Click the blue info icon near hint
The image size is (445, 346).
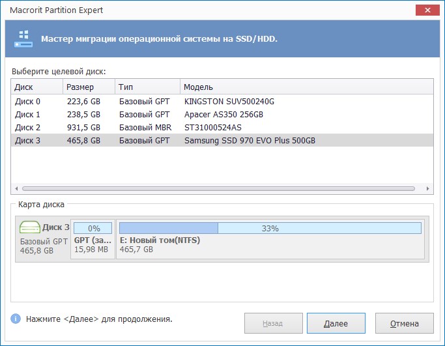(x=16, y=319)
